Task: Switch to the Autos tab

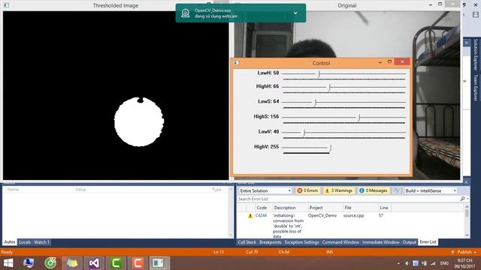Action: point(10,242)
